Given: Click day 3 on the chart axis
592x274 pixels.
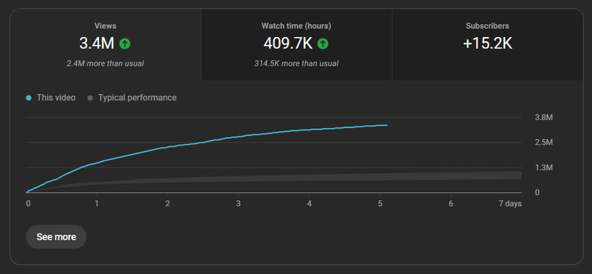Looking at the screenshot, I should (x=238, y=204).
